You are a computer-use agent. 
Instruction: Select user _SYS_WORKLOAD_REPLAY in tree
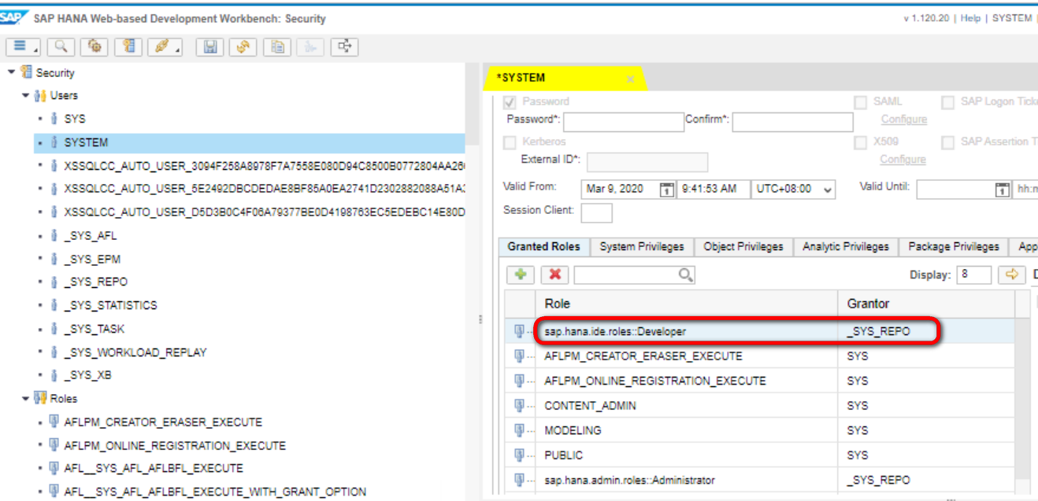(135, 352)
